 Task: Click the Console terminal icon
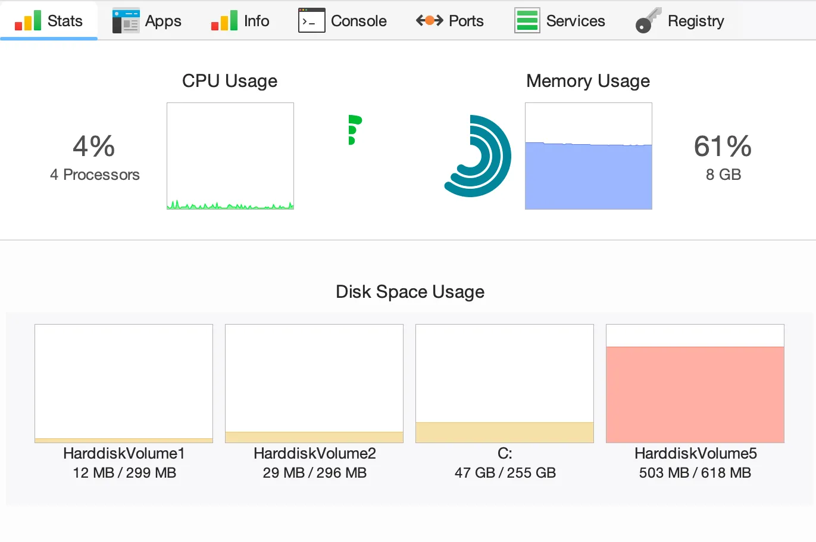[x=311, y=20]
